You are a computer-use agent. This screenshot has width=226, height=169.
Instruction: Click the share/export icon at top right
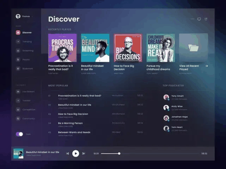(206, 19)
